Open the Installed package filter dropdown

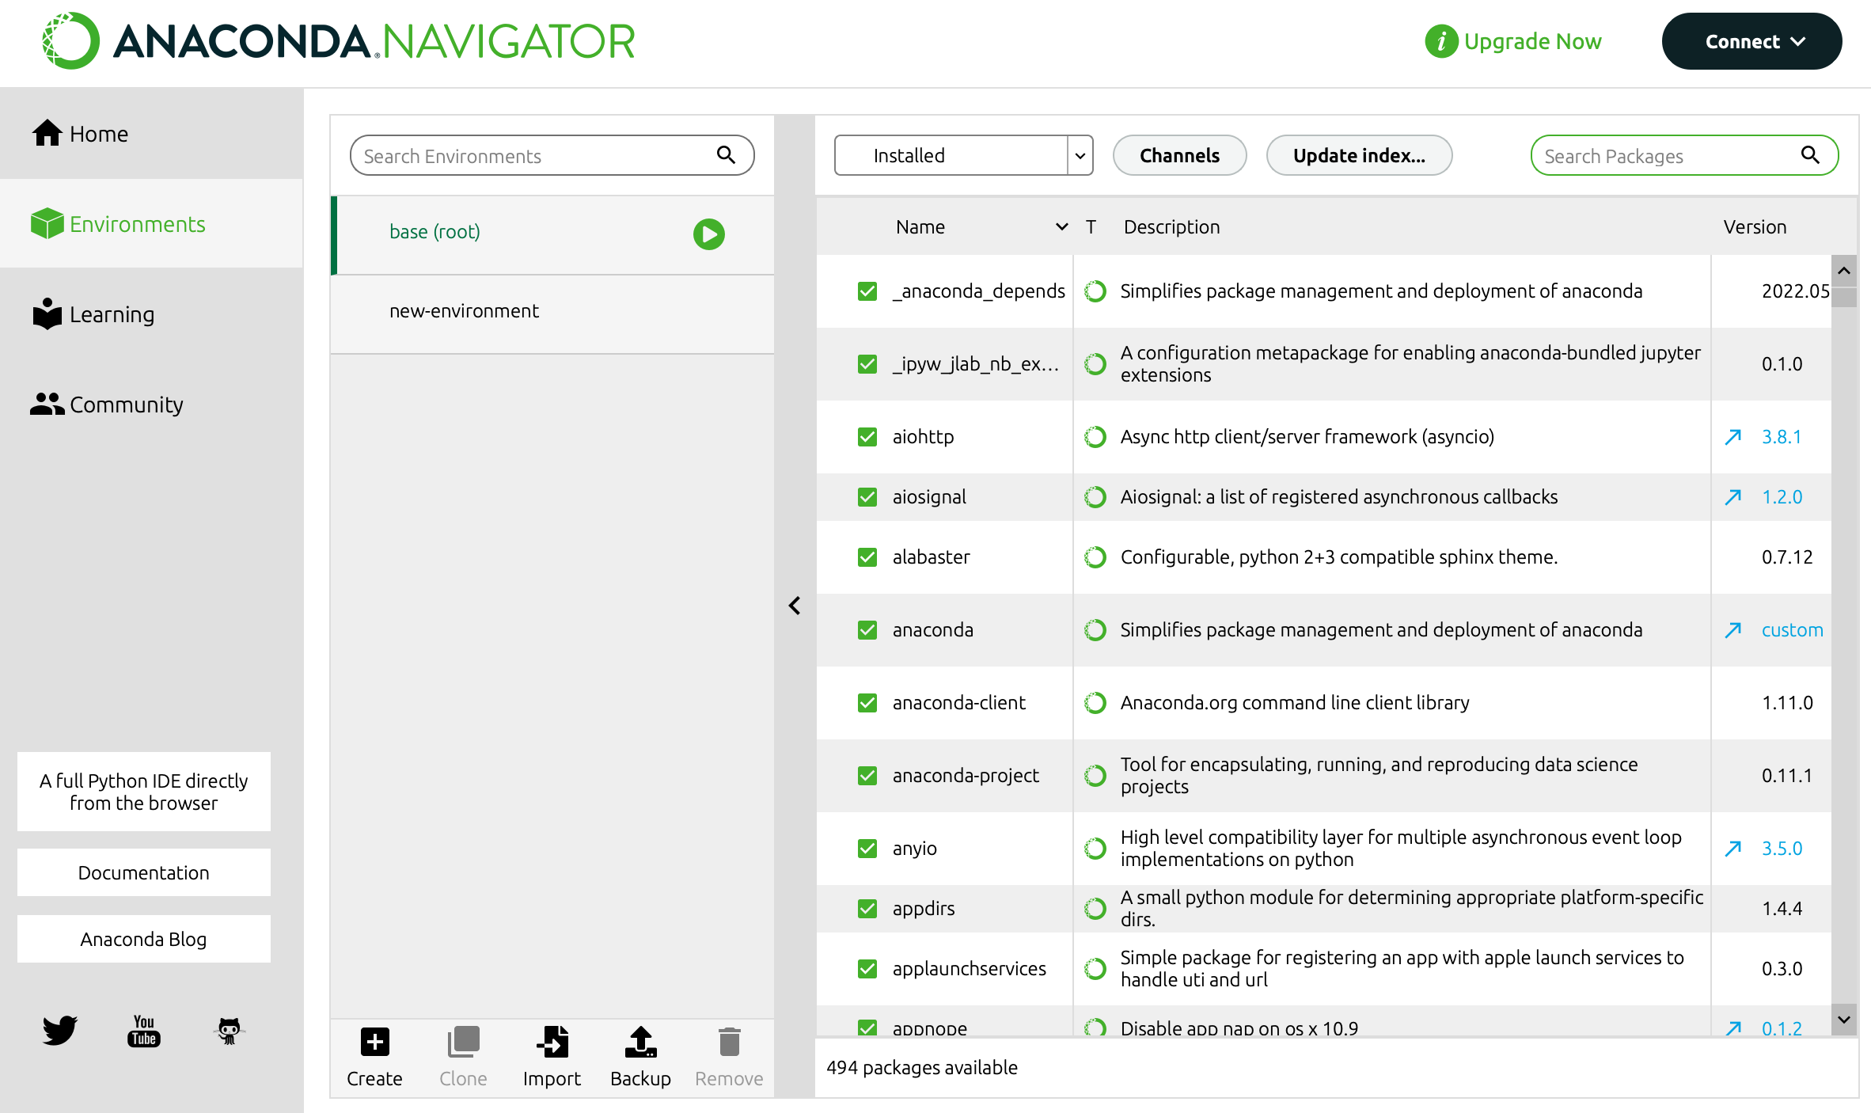[963, 155]
